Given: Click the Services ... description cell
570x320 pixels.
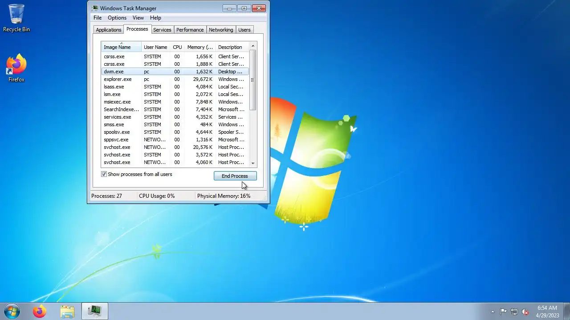Looking at the screenshot, I should point(230,117).
